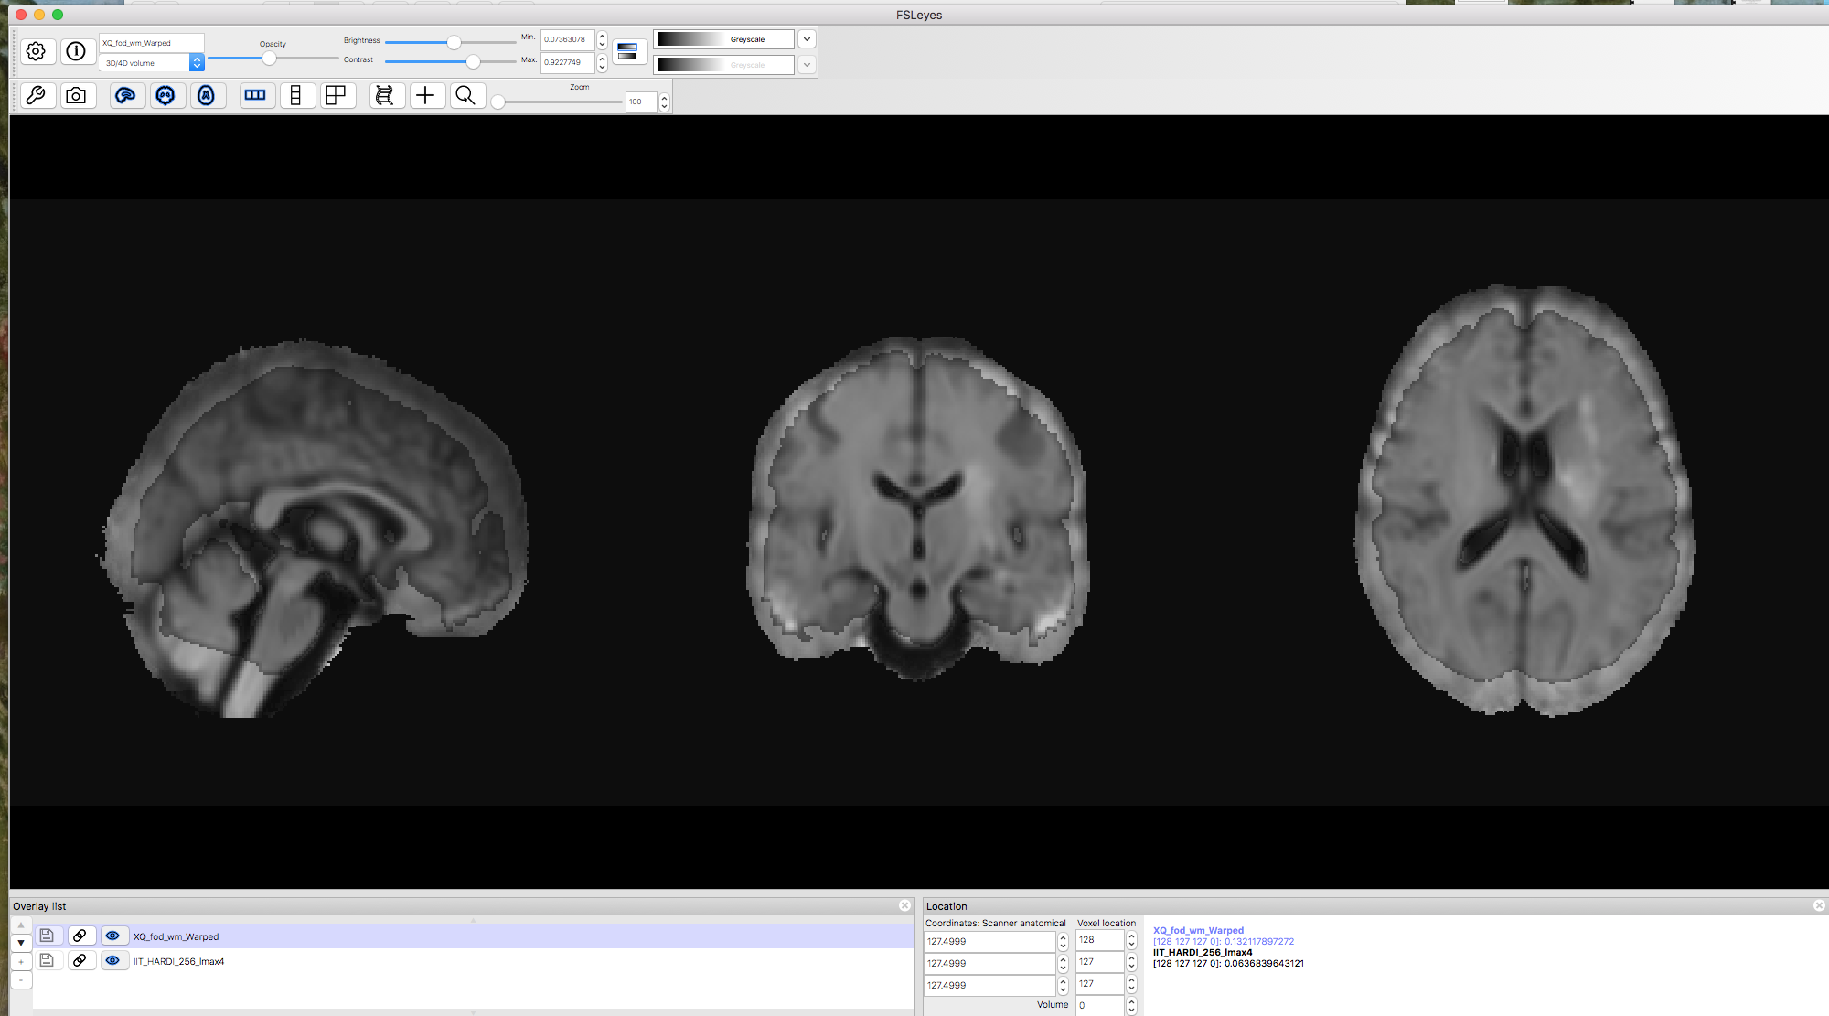Adjust the Opacity slider
The width and height of the screenshot is (1829, 1016).
point(269,59)
